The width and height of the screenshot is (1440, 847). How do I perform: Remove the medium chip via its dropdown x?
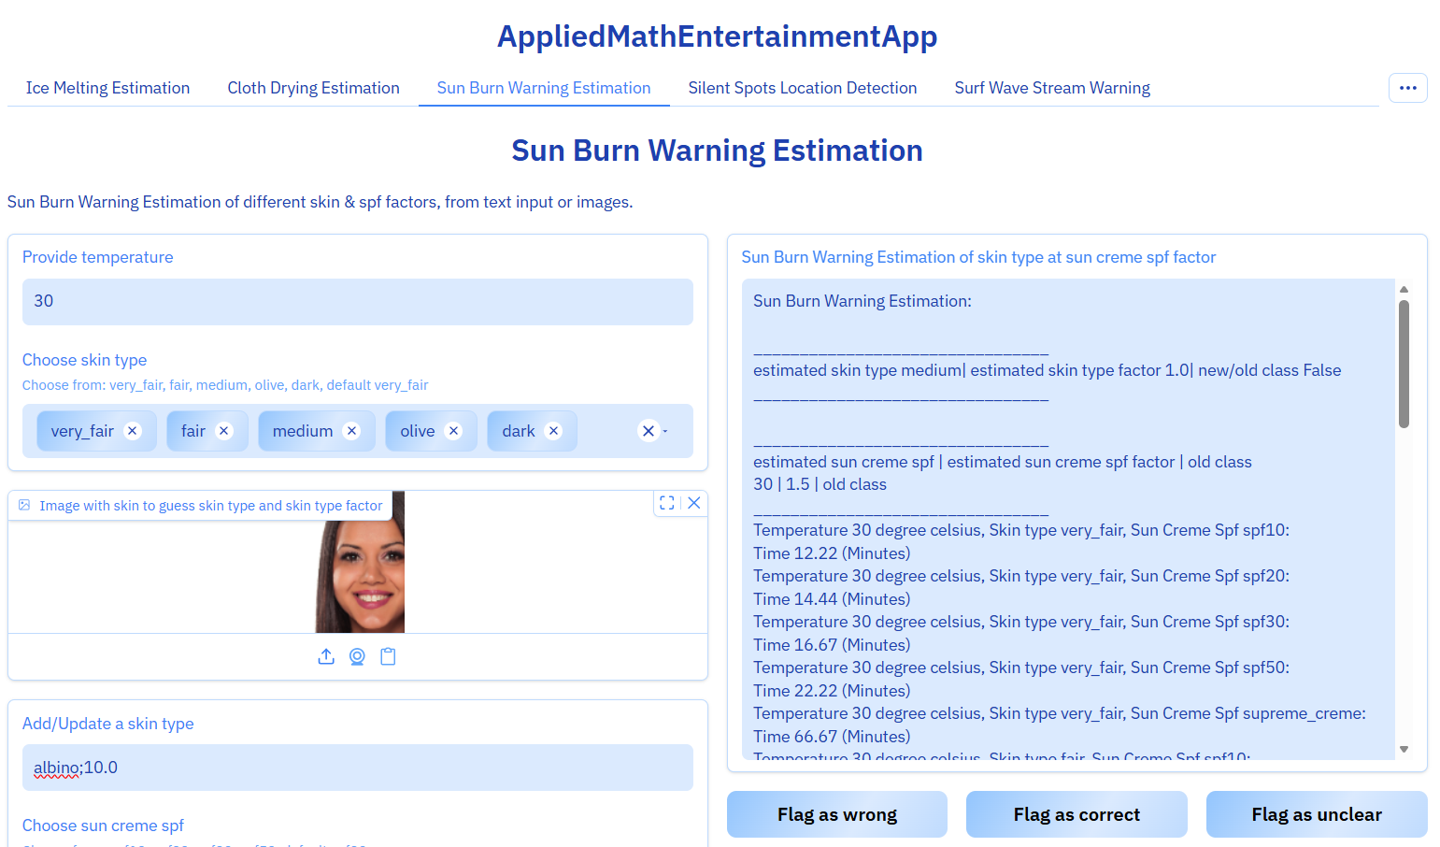coord(351,430)
